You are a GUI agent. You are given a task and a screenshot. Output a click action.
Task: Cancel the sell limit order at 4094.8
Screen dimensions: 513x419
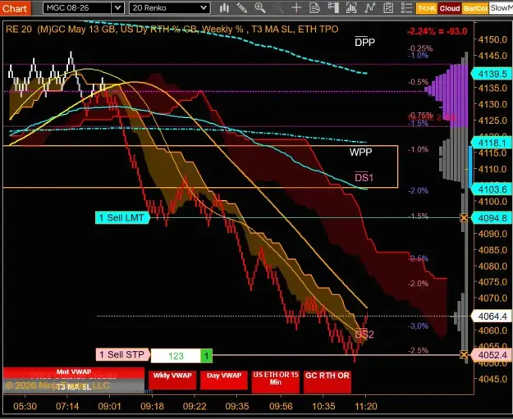click(464, 217)
